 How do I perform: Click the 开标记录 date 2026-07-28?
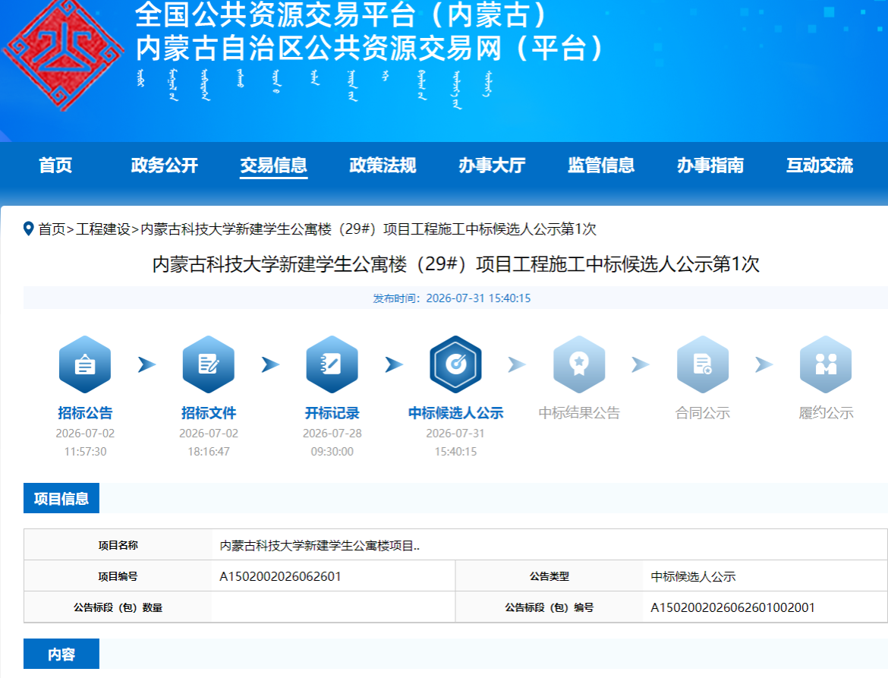332,434
